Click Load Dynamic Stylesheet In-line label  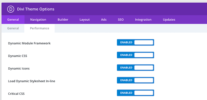pos(32,81)
